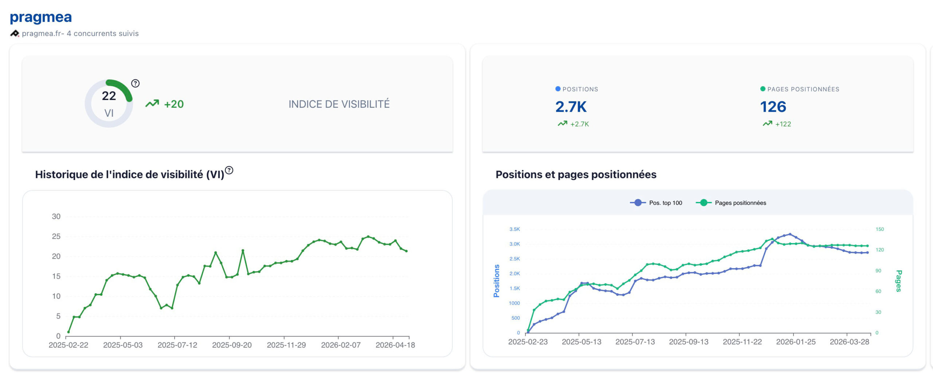Click the '+20' visibility change value
This screenshot has width=933, height=382.
174,104
